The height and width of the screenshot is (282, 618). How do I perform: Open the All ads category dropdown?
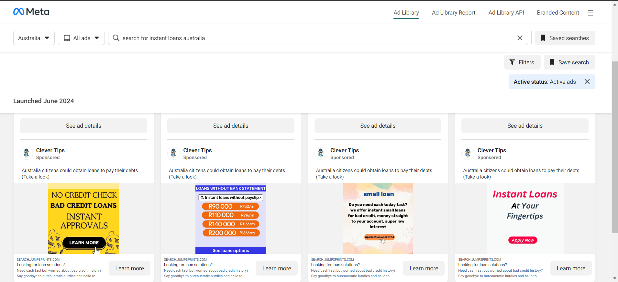[x=81, y=38]
